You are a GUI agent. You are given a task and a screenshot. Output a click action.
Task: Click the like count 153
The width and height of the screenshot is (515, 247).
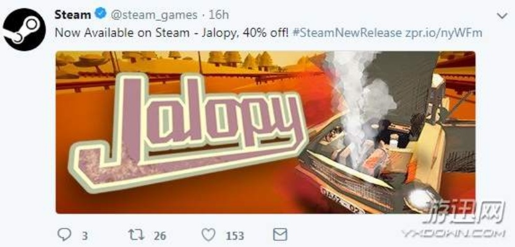tap(235, 236)
